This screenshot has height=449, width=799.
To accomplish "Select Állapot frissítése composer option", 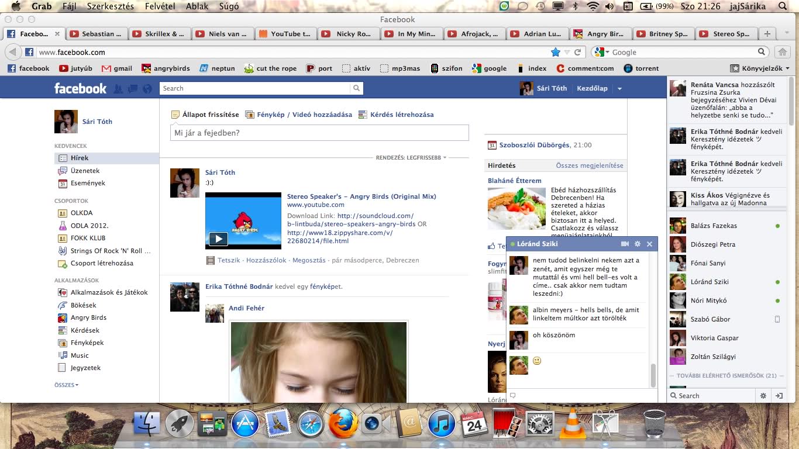I will (x=205, y=115).
